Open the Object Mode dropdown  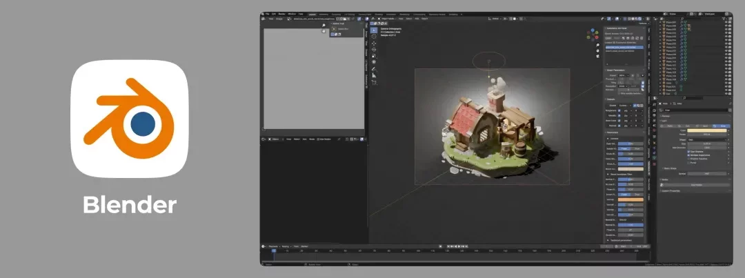[x=388, y=19]
